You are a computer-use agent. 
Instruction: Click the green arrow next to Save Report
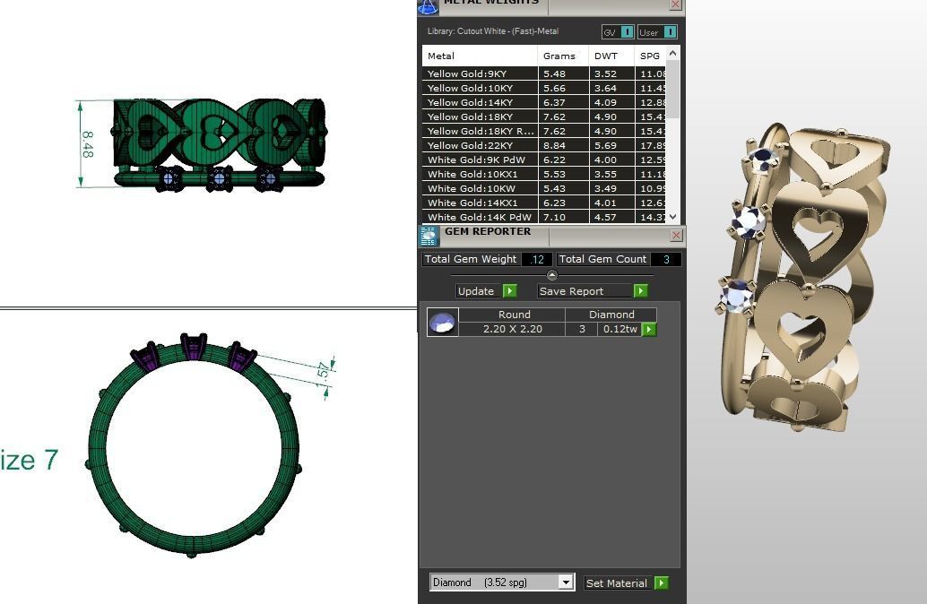640,290
